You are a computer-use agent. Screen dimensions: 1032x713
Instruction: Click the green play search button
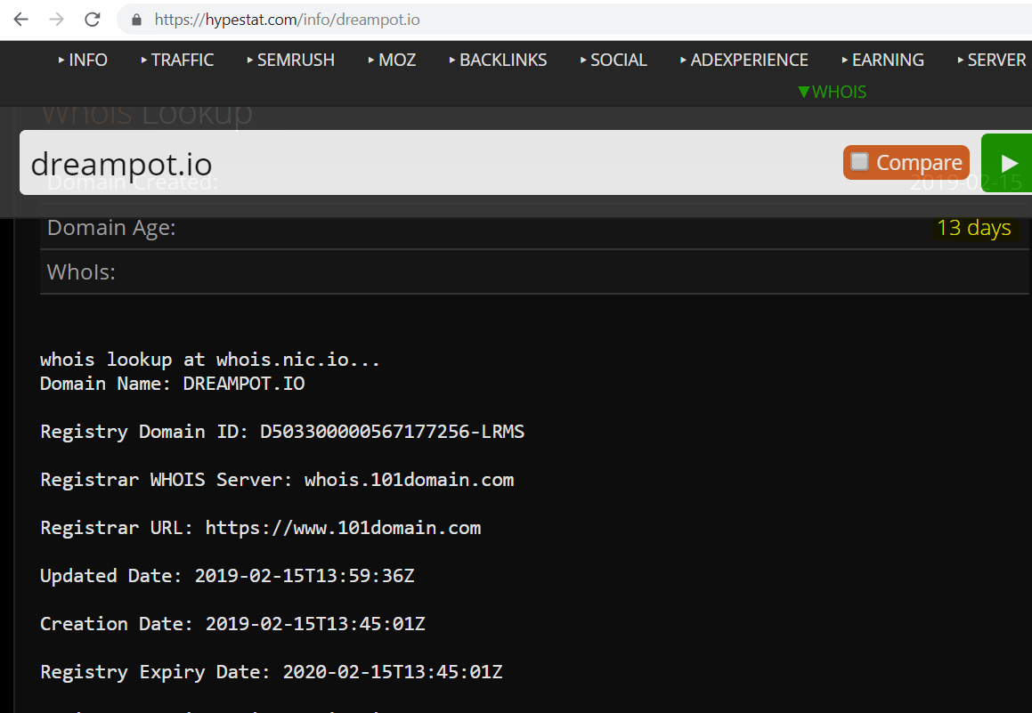[x=1008, y=163]
